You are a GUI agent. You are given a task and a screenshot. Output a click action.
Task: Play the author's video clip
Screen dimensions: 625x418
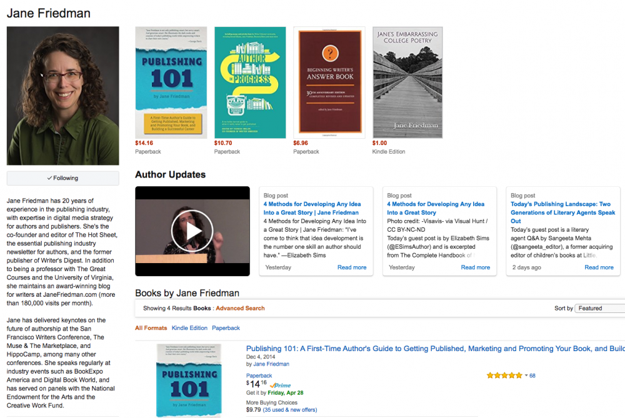(x=192, y=231)
